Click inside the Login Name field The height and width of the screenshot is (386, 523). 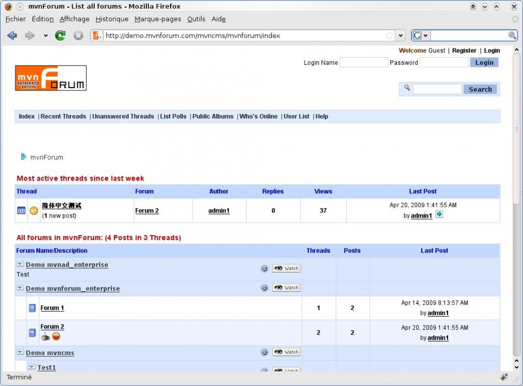click(364, 62)
